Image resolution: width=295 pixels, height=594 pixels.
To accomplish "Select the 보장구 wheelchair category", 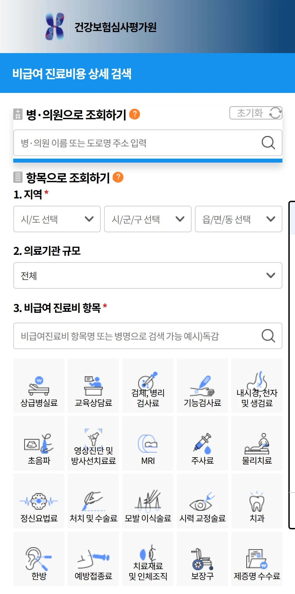I will [202, 559].
